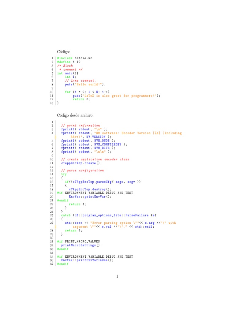Click line number 13 of the first listing
Image resolution: width=235 pixels, height=313 pixels.
pos(52,103)
